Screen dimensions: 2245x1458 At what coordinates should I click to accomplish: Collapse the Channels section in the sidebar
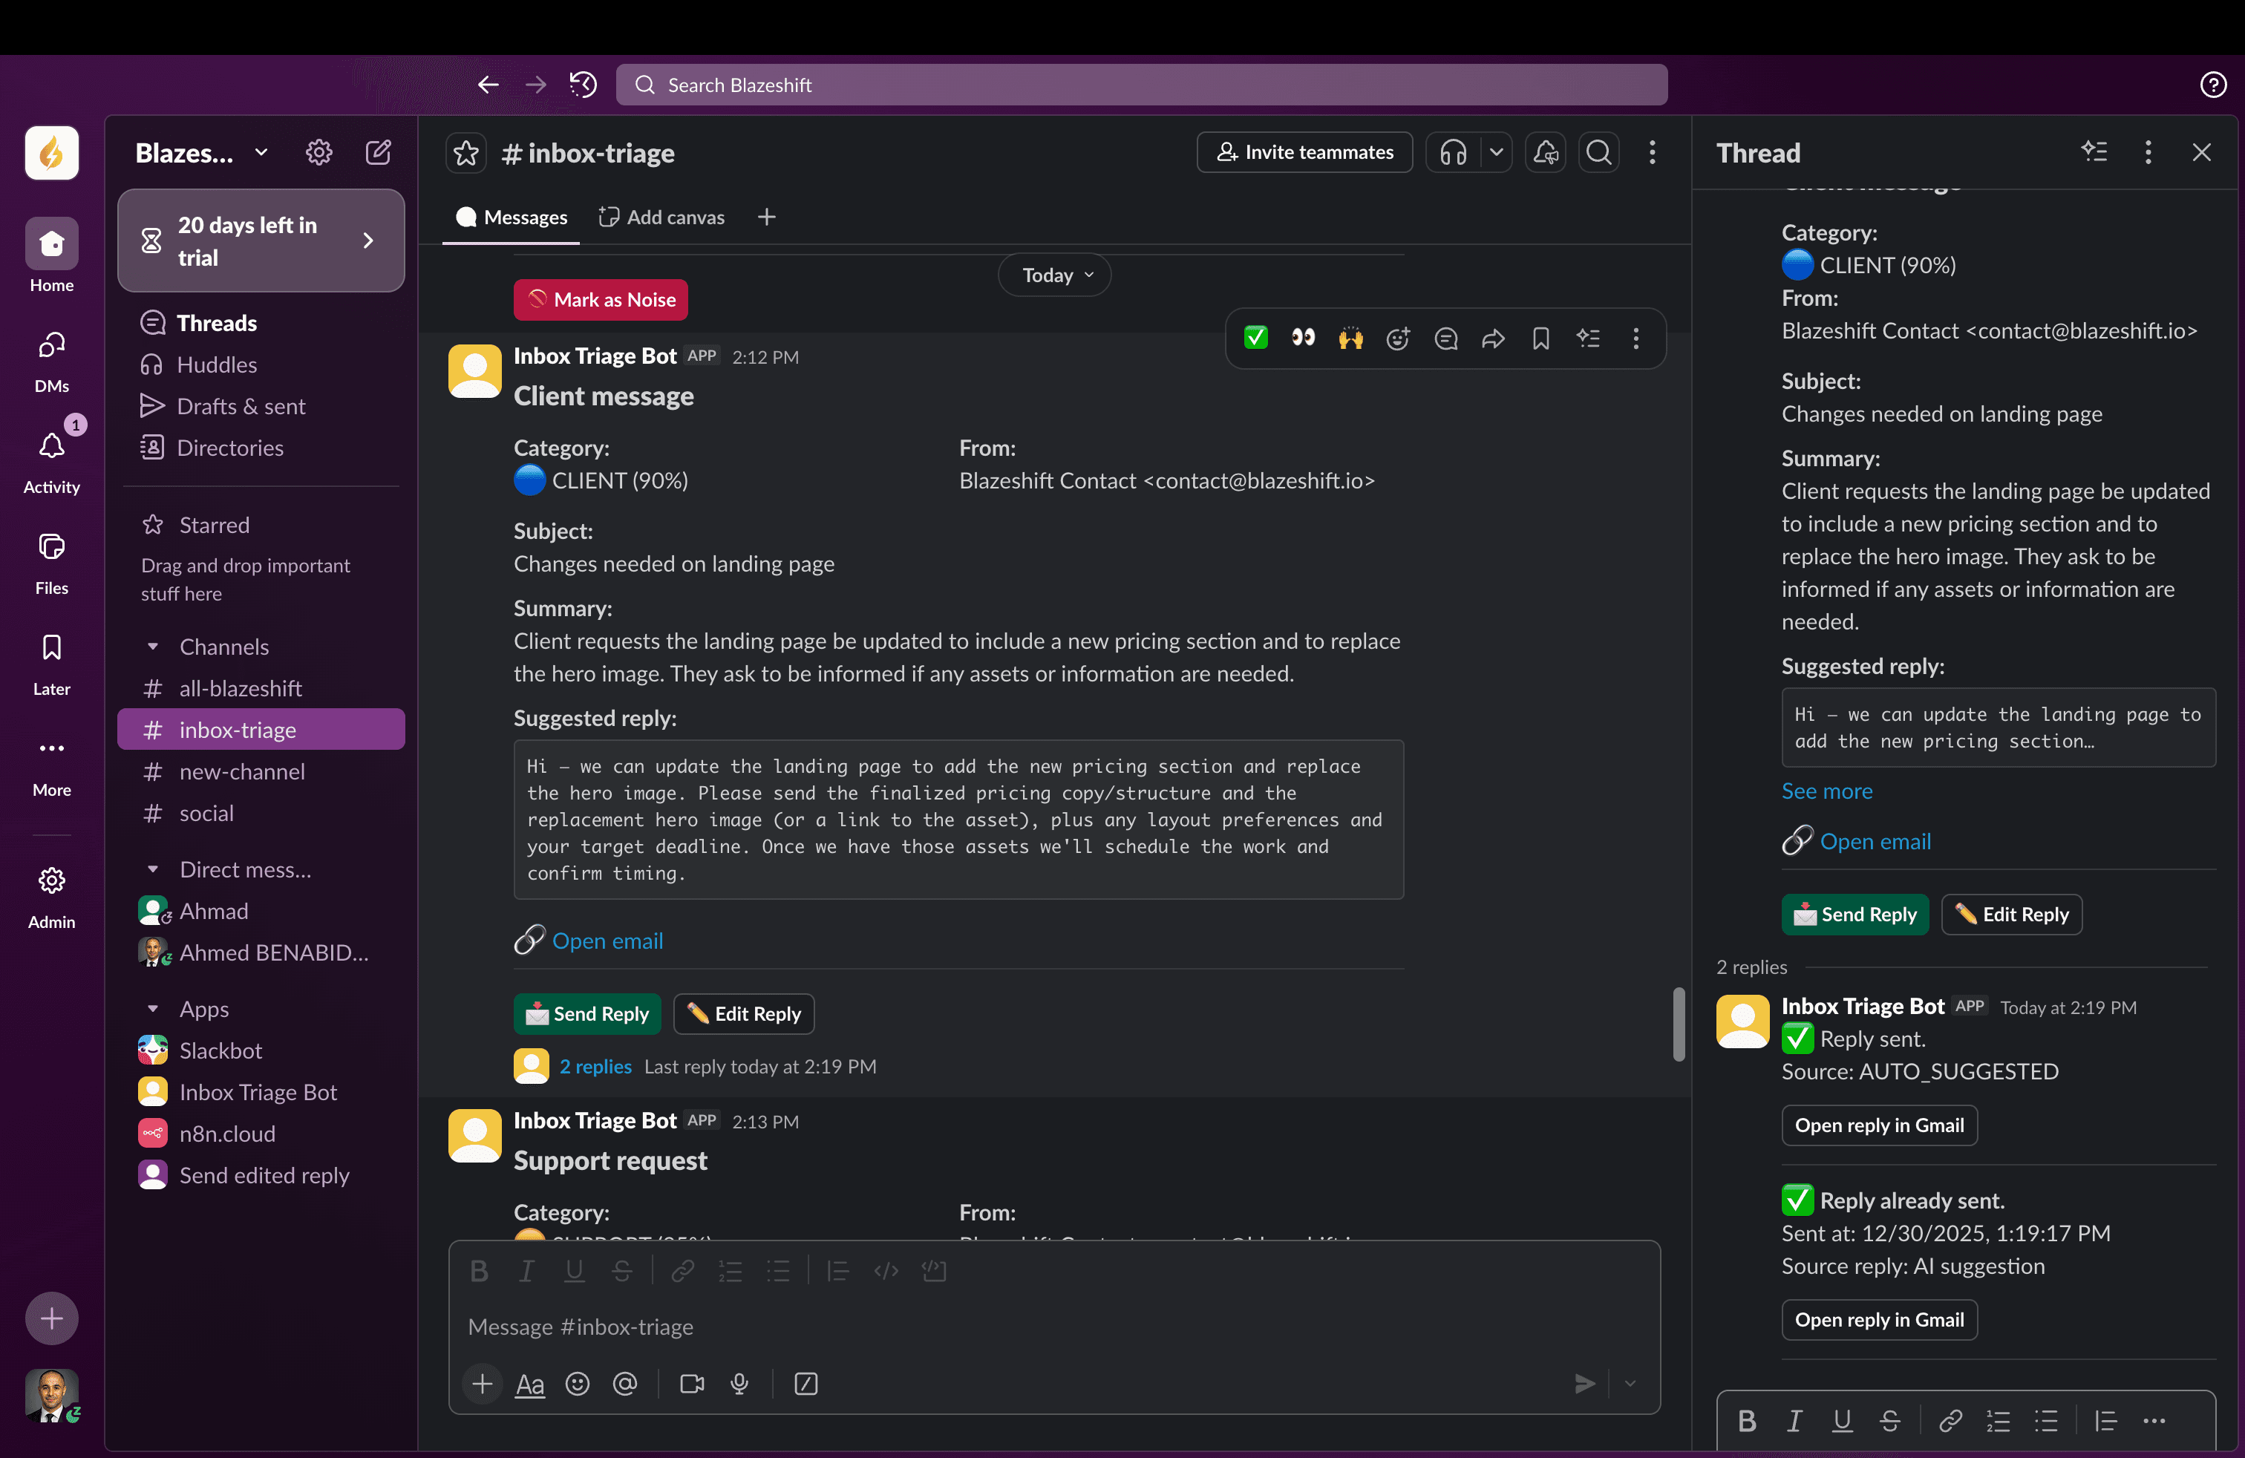(x=154, y=646)
